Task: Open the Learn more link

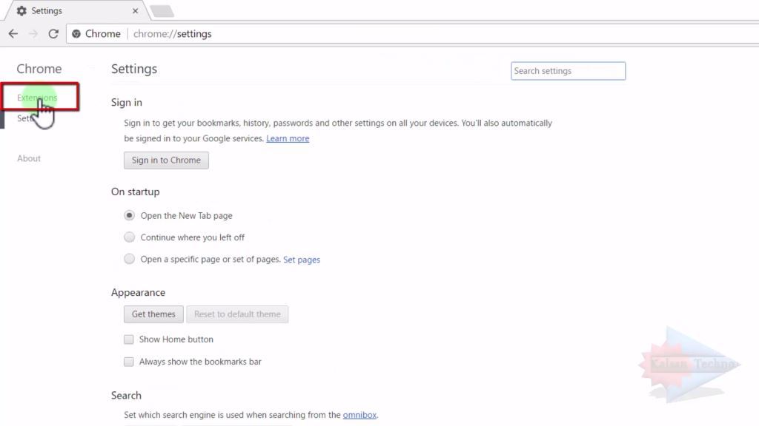Action: coord(288,138)
